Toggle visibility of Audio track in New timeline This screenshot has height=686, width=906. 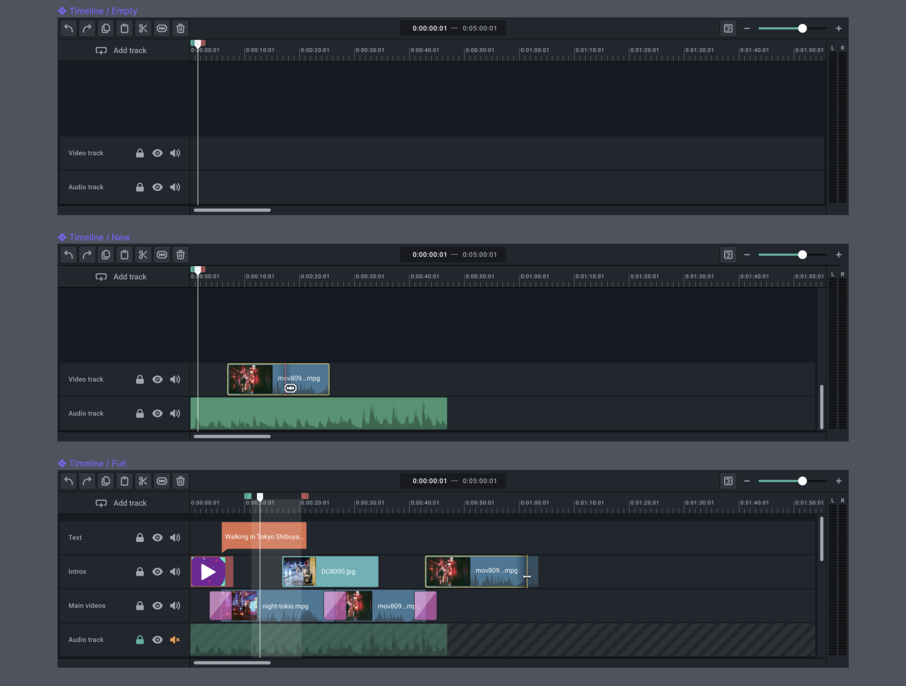(157, 413)
